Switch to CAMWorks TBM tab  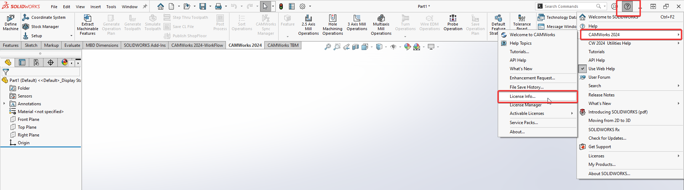283,45
